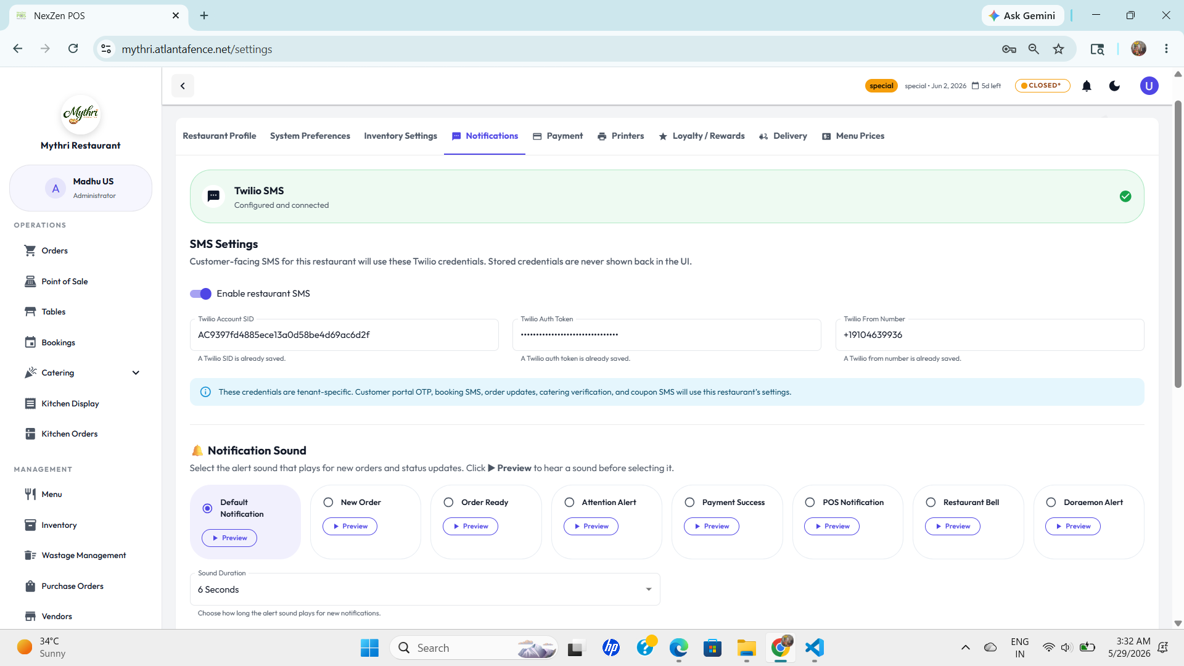This screenshot has width=1184, height=666.
Task: Open the saved passwords key icon
Action: (x=1009, y=49)
